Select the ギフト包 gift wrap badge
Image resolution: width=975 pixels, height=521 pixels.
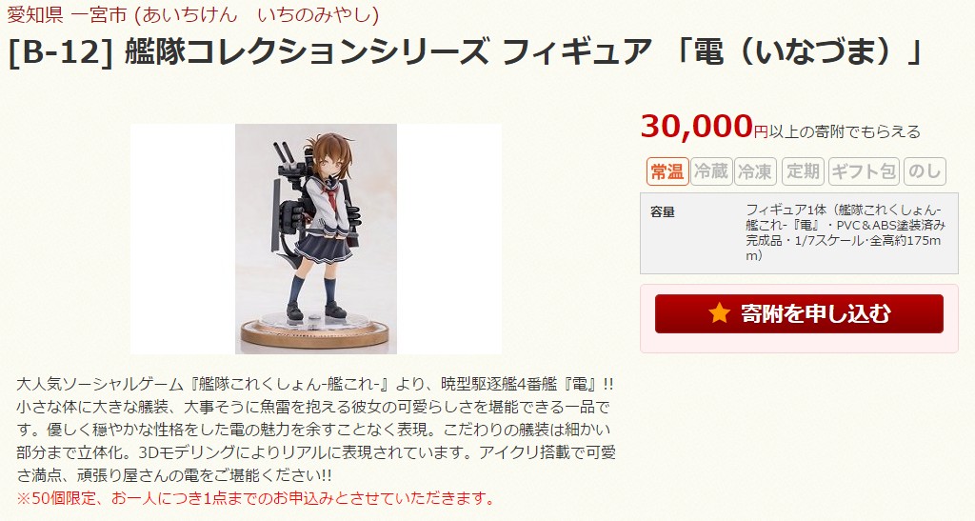click(865, 171)
